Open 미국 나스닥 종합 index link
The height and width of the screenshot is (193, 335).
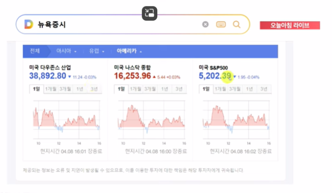132,68
